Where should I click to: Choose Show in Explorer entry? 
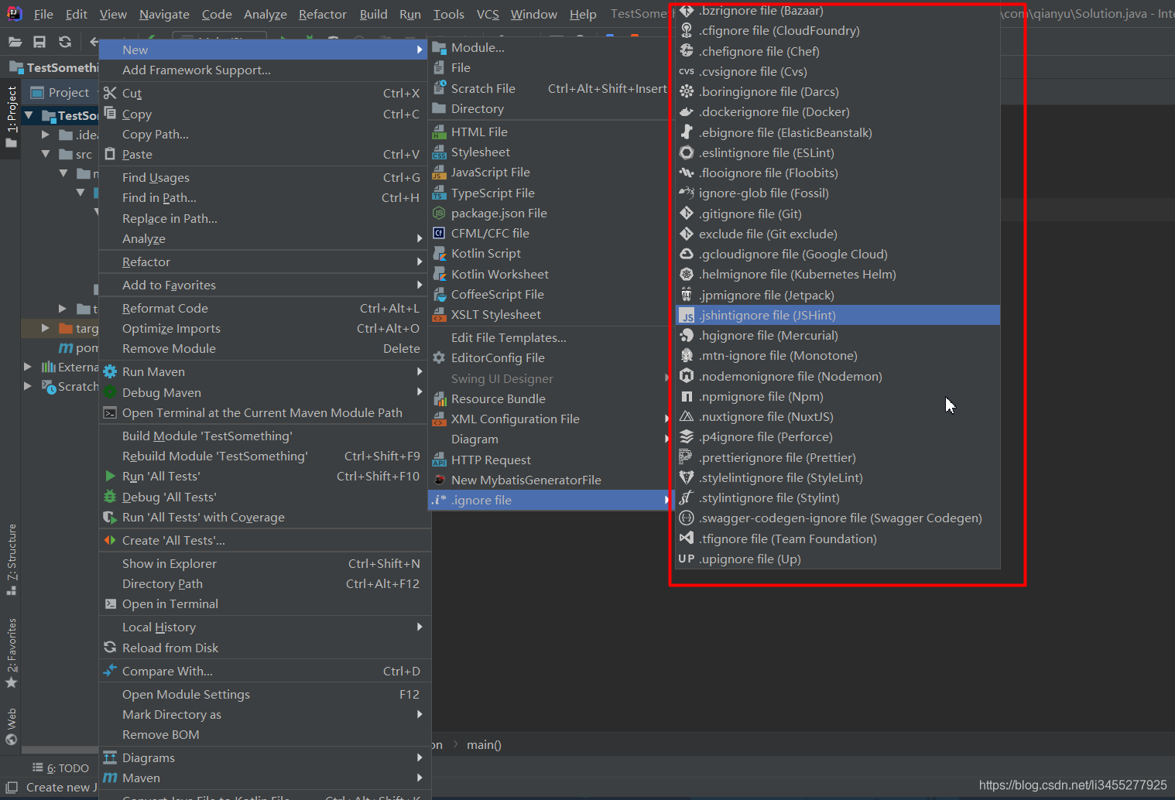point(265,563)
